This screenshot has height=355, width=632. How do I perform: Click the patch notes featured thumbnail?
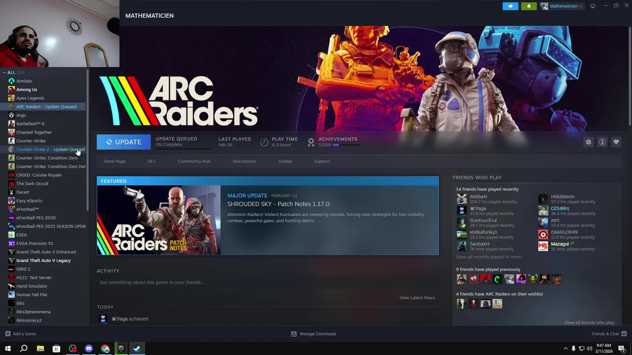159,220
